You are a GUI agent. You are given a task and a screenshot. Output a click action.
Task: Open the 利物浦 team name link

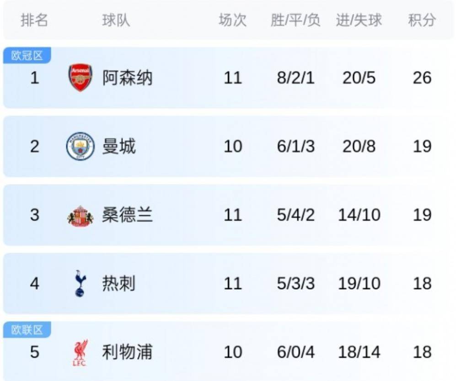pyautogui.click(x=127, y=352)
